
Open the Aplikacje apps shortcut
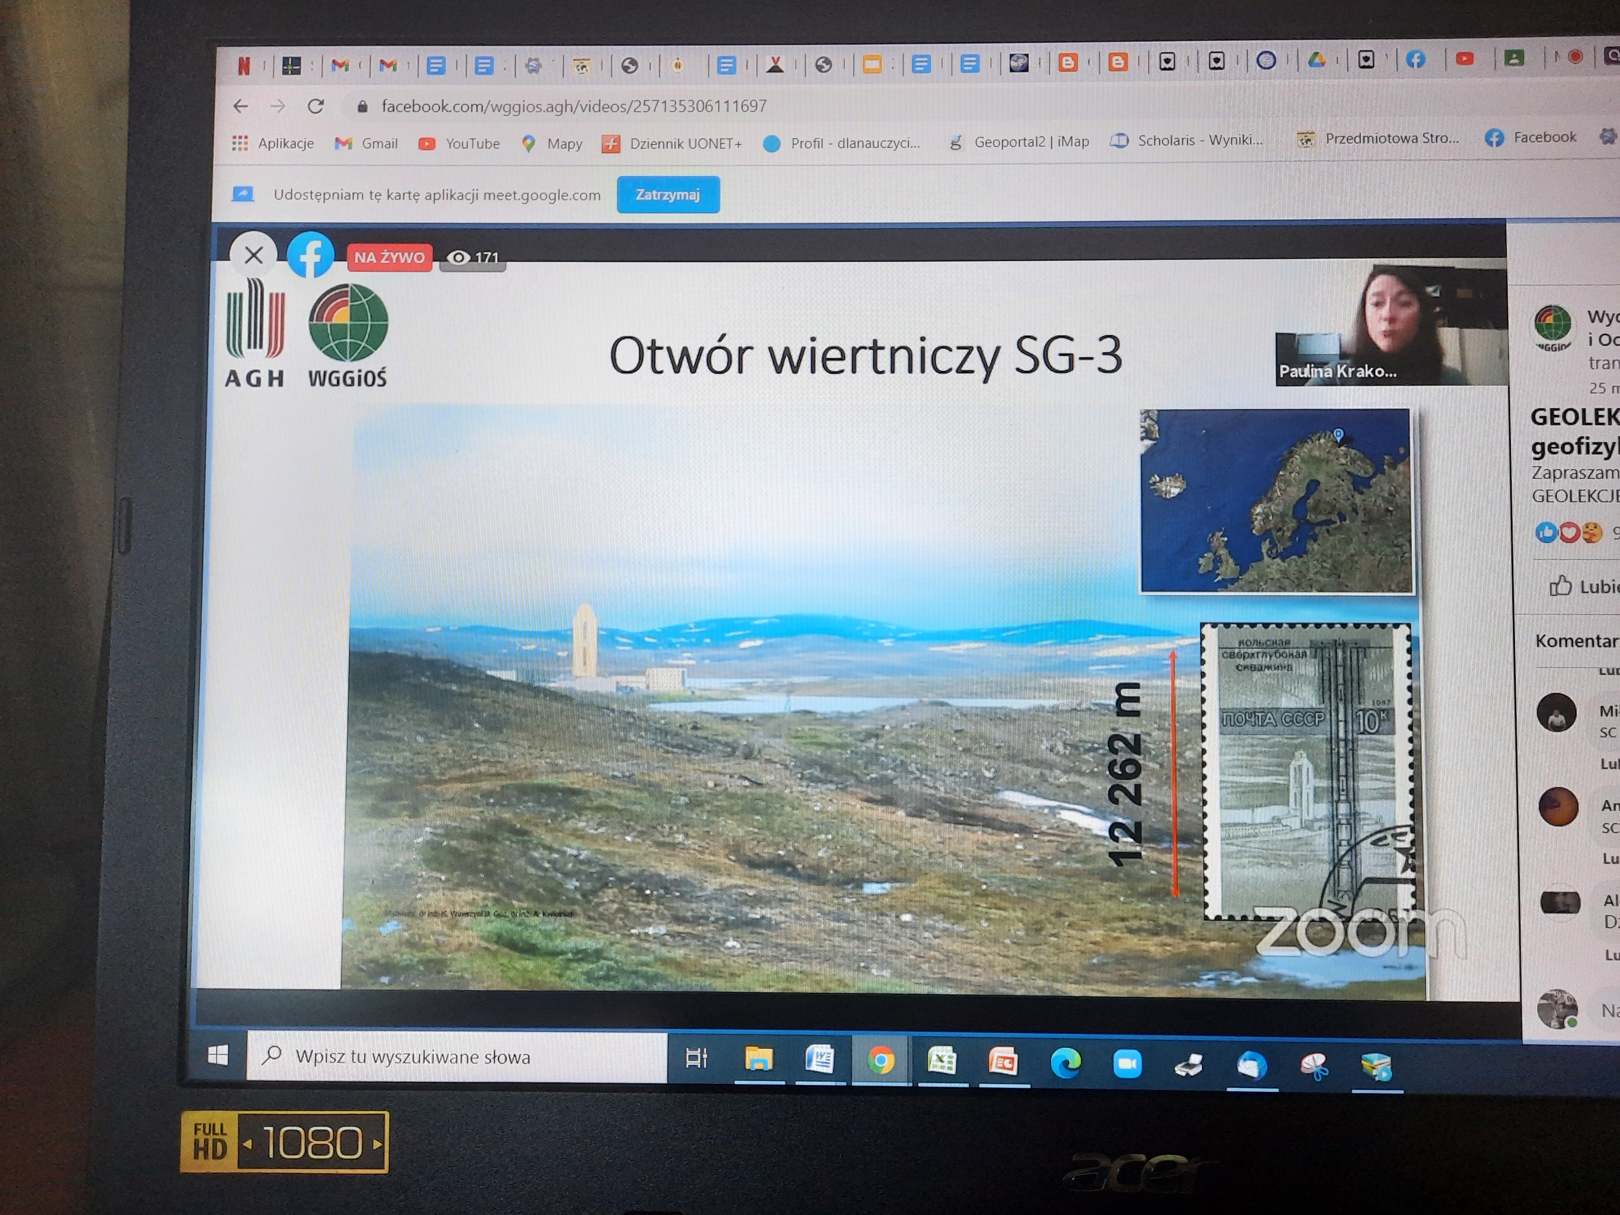point(273,143)
